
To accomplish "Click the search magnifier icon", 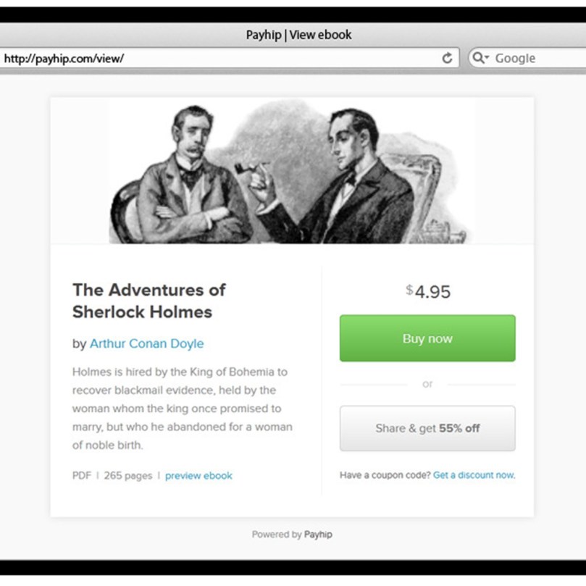I will 478,57.
